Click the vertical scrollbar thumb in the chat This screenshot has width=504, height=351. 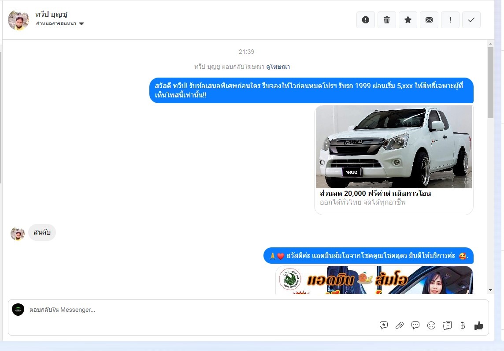[490, 83]
